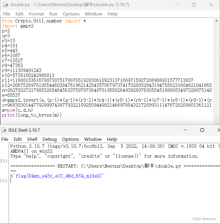The width and height of the screenshot is (220, 223).
Task: Click the line 'r9=111309491243'
Action: tap(22, 71)
